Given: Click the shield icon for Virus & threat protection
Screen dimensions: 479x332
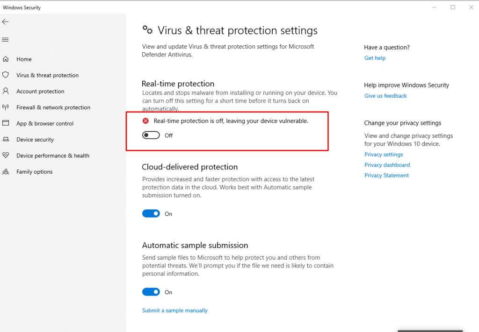Looking at the screenshot, I should [6, 75].
